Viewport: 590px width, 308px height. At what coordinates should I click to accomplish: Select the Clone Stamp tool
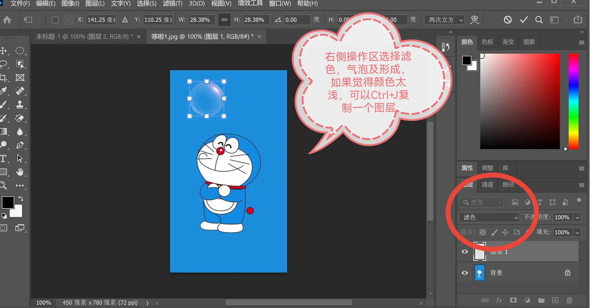coord(20,104)
